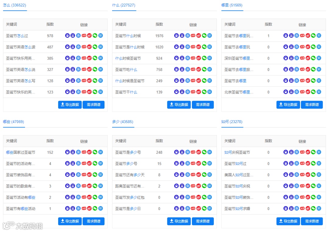Click Toutiao icon in 圣诞节吃什么 row
Viewport: 329px width, 232px height.
pyautogui.click(x=193, y=69)
